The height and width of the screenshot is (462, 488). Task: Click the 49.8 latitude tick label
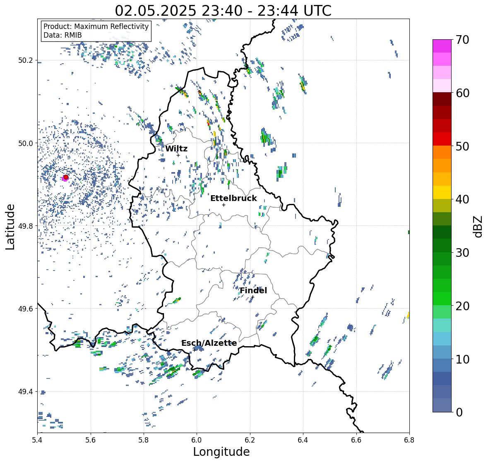26,226
